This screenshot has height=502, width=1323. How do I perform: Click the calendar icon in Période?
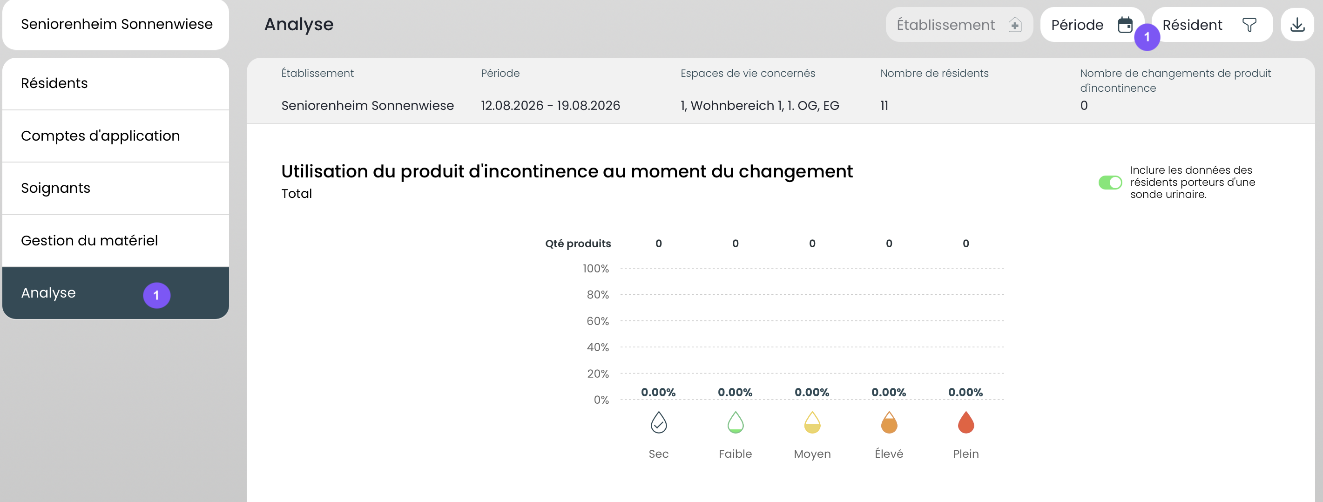pos(1125,25)
